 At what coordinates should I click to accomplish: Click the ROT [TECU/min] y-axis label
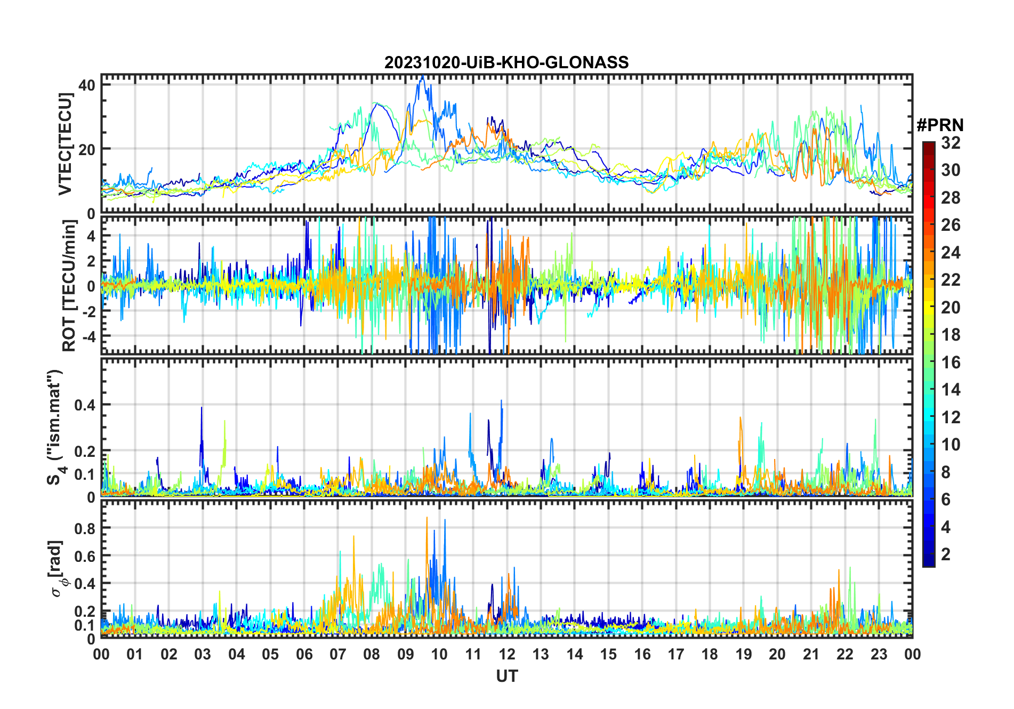(69, 286)
